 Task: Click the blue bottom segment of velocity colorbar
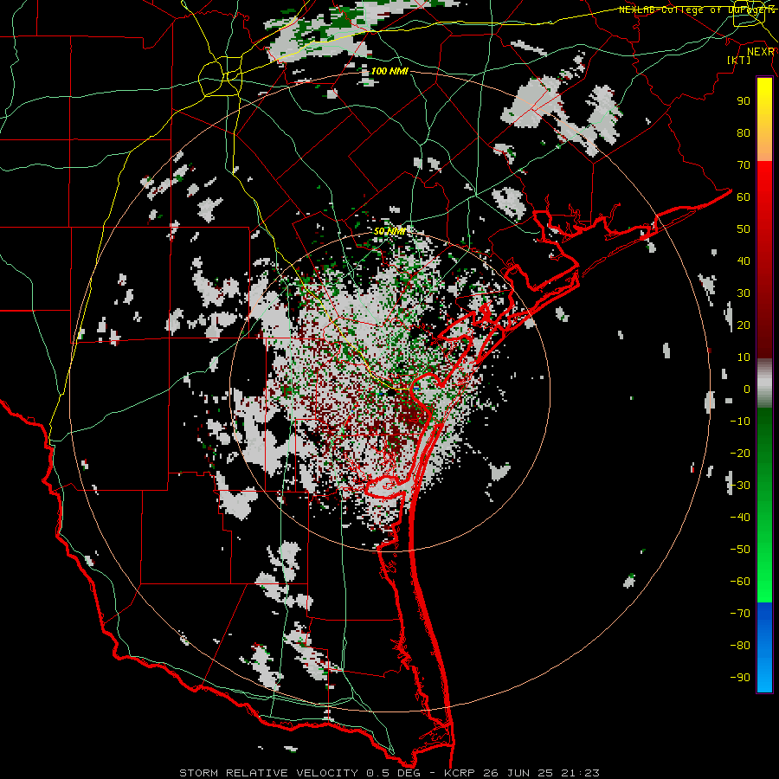pos(764,647)
